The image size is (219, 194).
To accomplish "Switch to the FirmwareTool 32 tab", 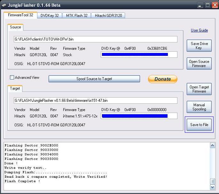I will pos(20,15).
